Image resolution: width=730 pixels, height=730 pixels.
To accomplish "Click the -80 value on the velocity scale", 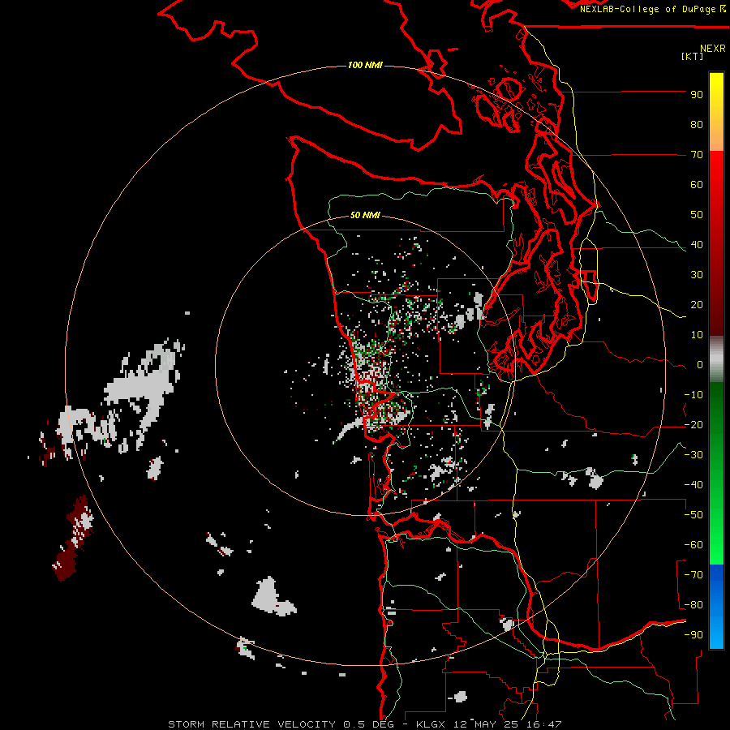I will point(693,605).
